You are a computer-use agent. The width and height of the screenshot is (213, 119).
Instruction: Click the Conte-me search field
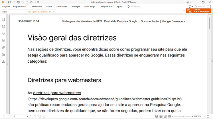(134, 7)
